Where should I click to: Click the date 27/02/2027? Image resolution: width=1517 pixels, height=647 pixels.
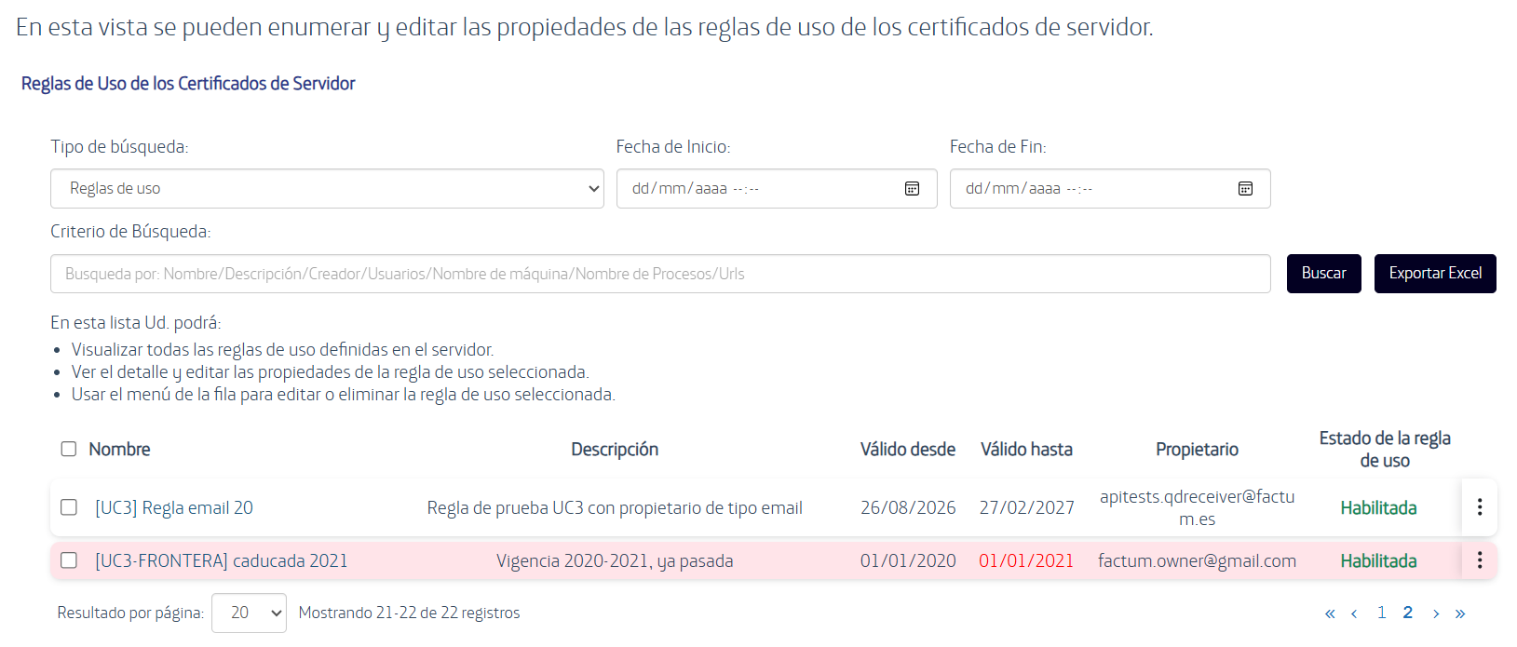click(x=1026, y=507)
